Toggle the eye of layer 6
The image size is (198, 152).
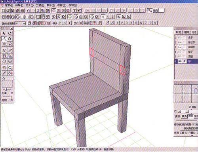pos(180,61)
